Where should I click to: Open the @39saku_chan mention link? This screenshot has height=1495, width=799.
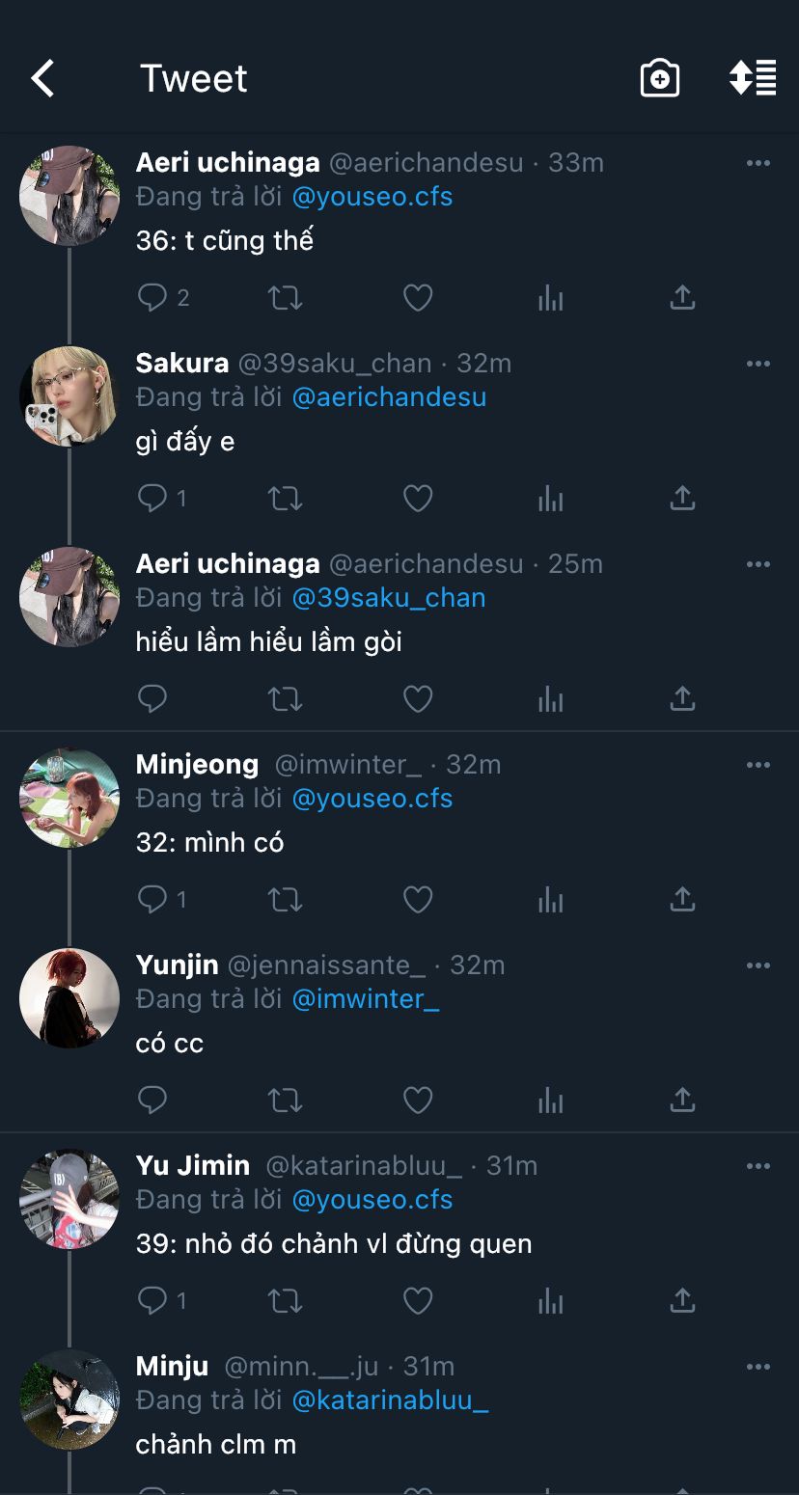[389, 598]
